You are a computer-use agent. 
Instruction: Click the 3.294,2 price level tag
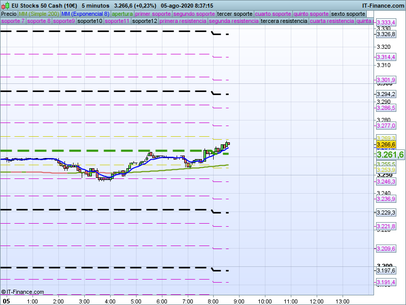point(386,95)
